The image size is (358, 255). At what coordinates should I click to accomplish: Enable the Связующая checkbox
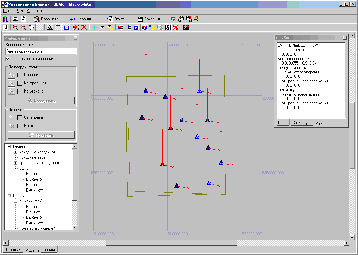click(x=20, y=117)
